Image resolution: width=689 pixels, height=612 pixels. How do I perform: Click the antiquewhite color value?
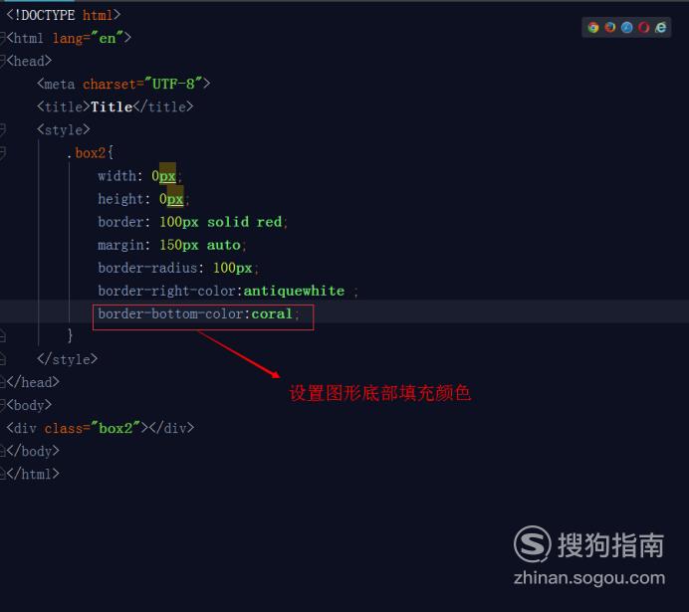(x=294, y=291)
